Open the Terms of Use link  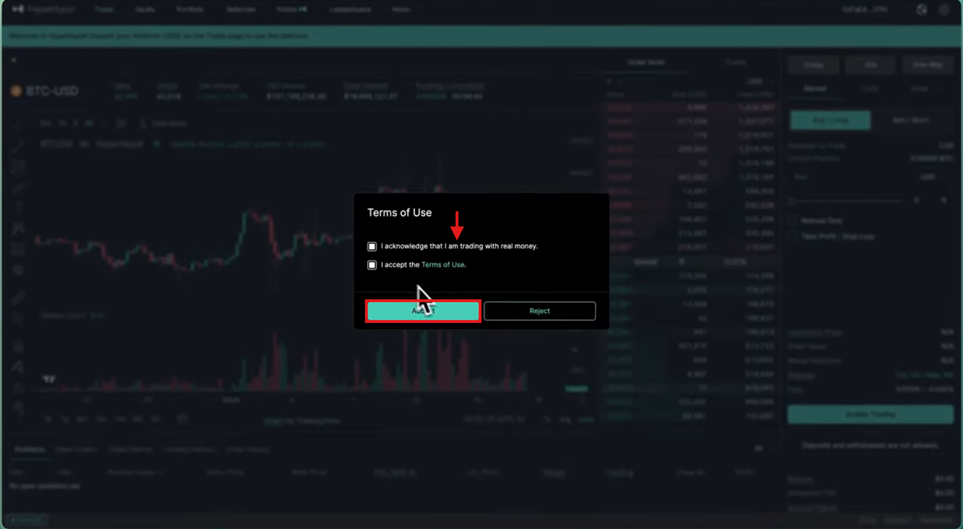[443, 264]
